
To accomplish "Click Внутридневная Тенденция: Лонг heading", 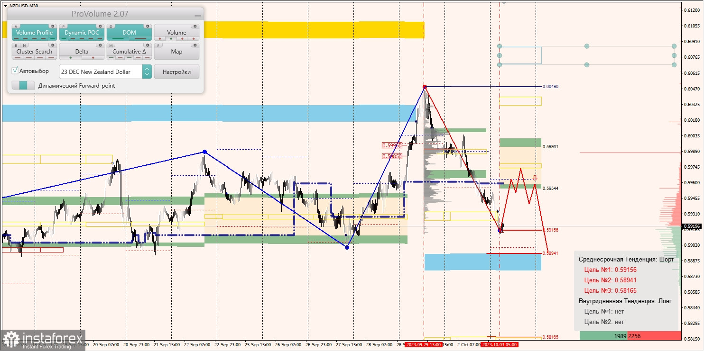I will (x=625, y=301).
